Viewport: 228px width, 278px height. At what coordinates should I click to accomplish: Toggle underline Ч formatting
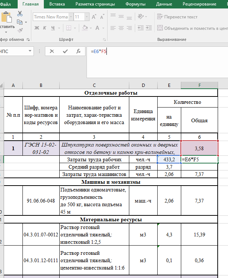tap(53, 28)
